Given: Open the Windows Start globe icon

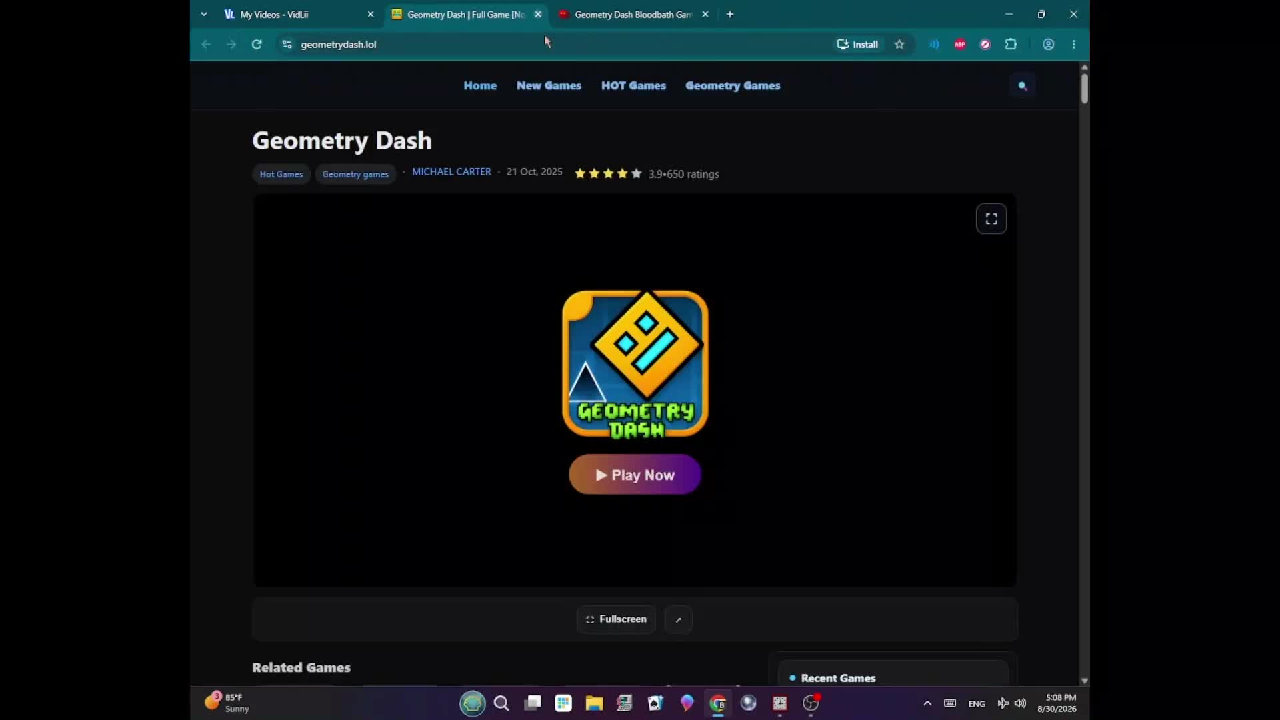Looking at the screenshot, I should [x=473, y=703].
